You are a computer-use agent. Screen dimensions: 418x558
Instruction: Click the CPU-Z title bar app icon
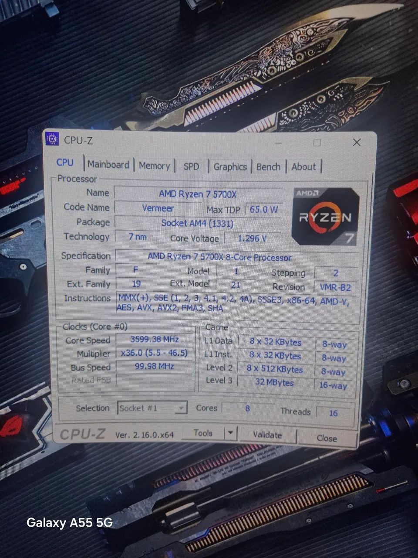click(52, 139)
